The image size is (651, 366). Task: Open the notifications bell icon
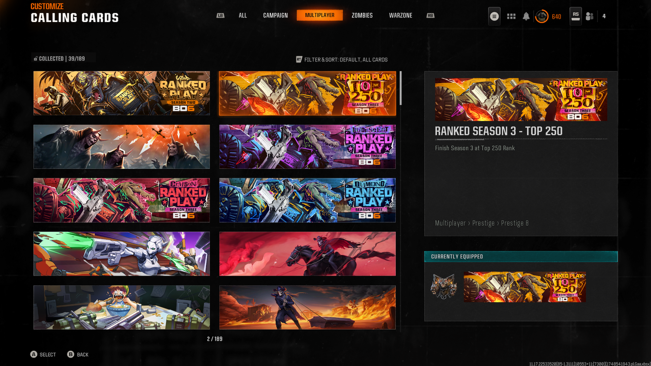point(526,16)
